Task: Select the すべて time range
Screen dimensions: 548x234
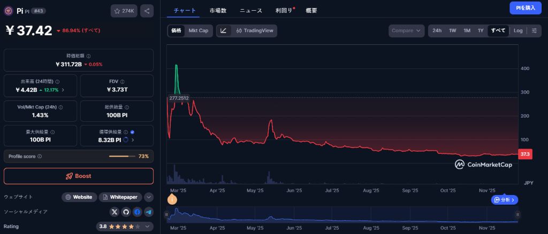Action: (498, 30)
